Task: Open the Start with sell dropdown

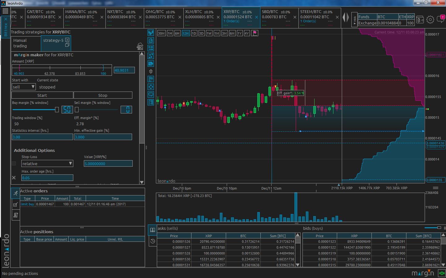Action: pyautogui.click(x=24, y=87)
